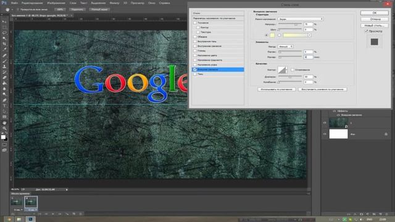Image resolution: width=395 pixels, height=222 pixels.
Task: Select the Paint Bucket tool
Action: pyautogui.click(x=4, y=83)
